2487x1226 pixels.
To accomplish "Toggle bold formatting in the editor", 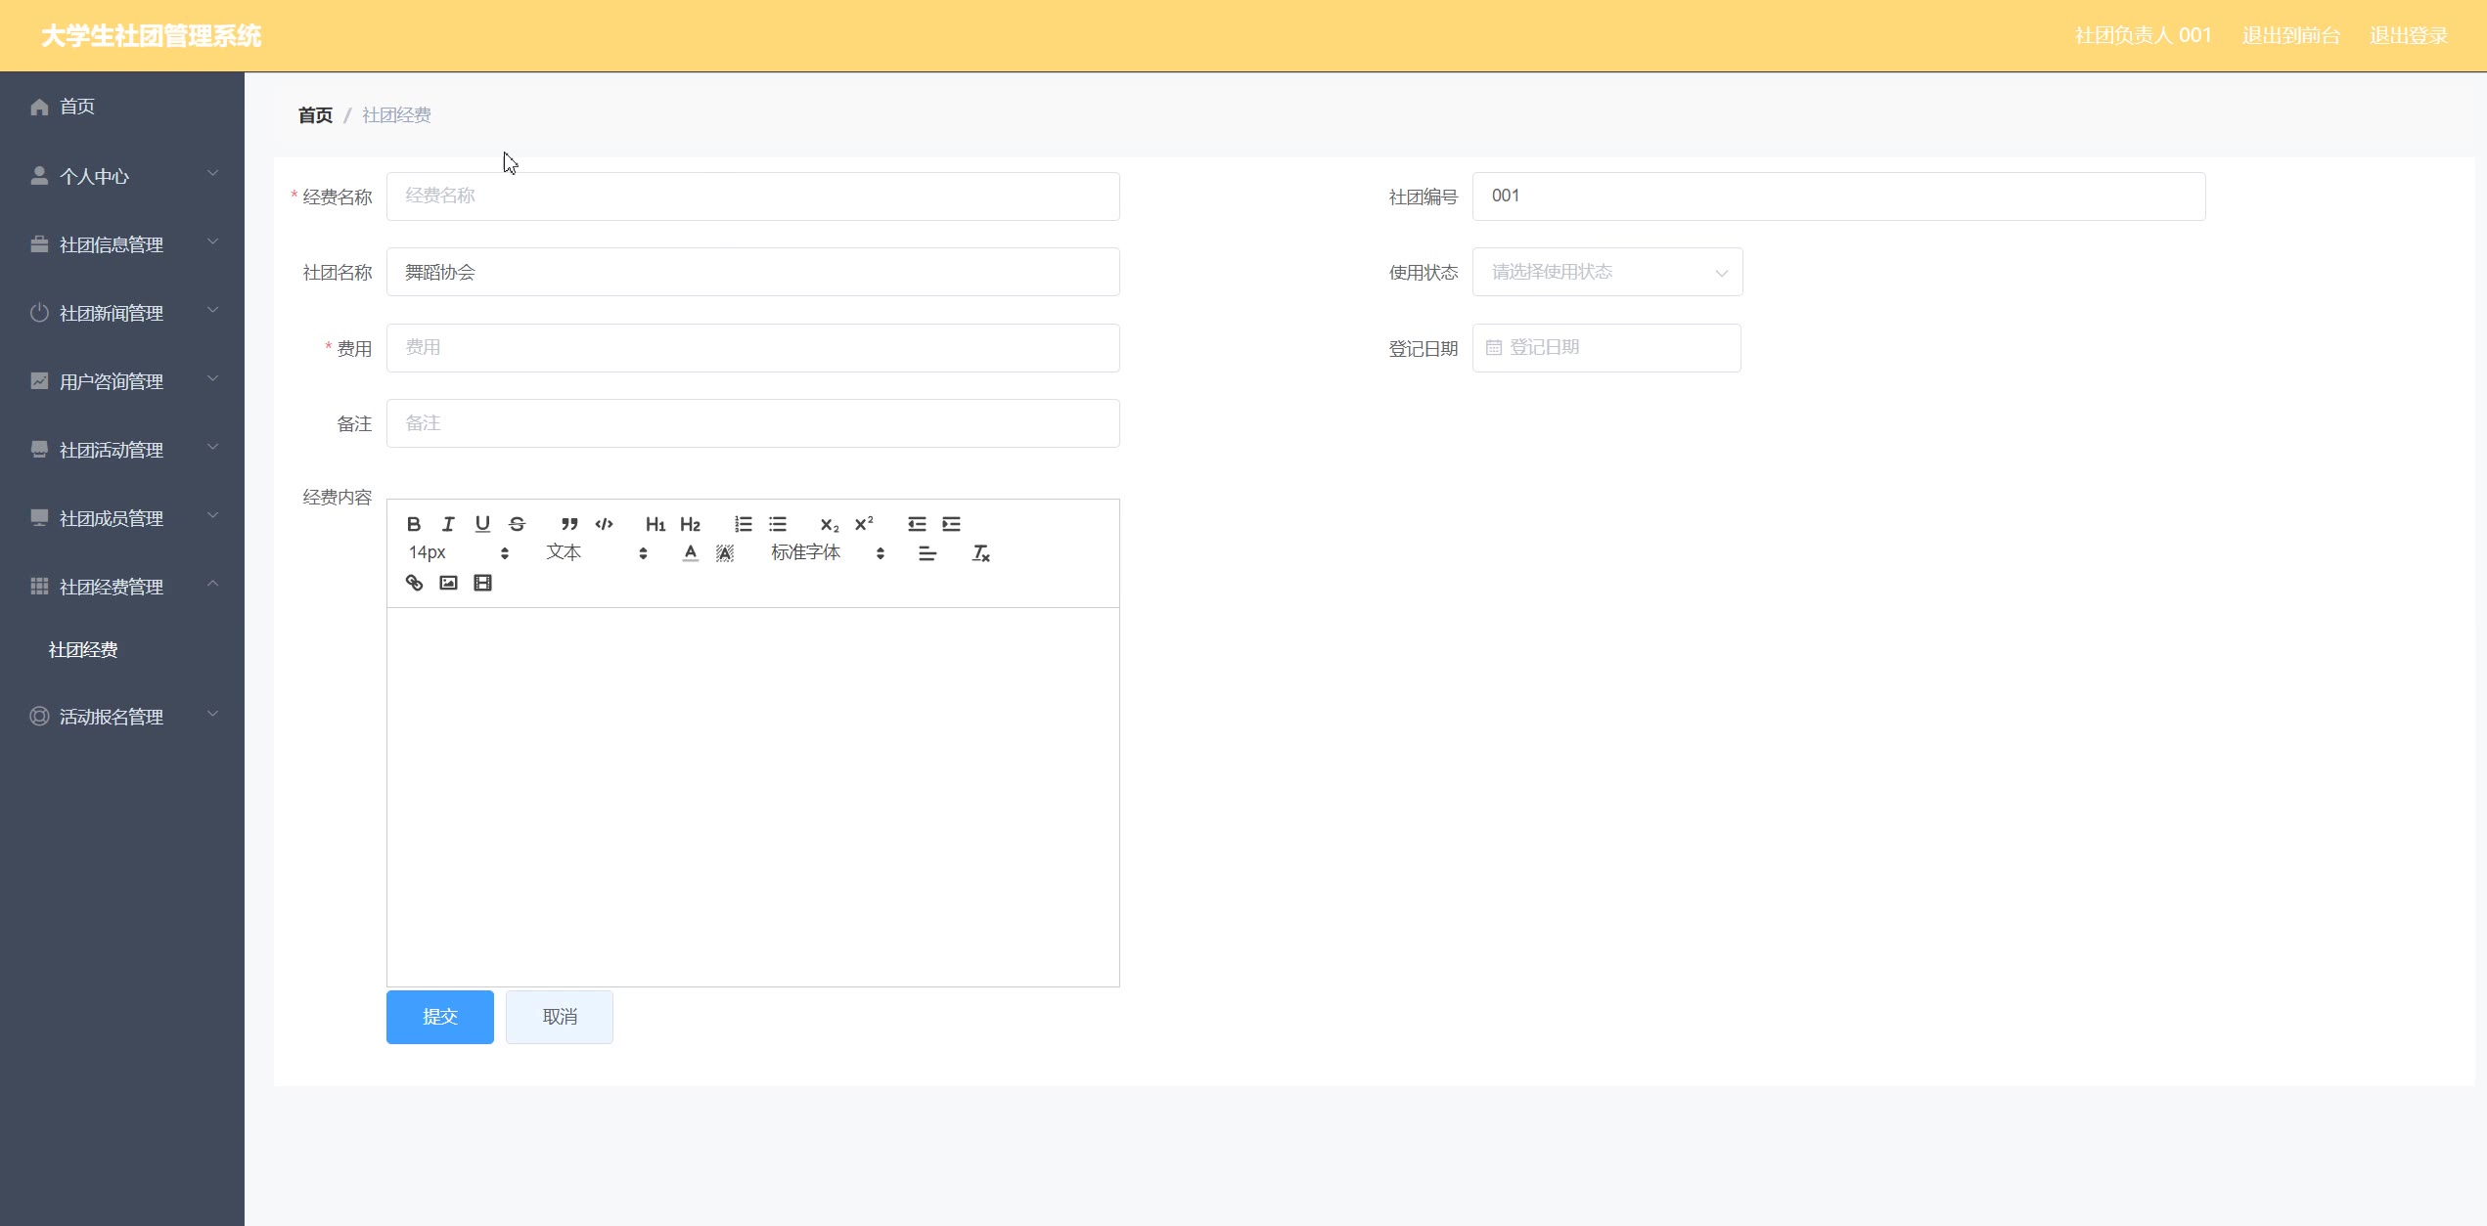I will point(414,524).
